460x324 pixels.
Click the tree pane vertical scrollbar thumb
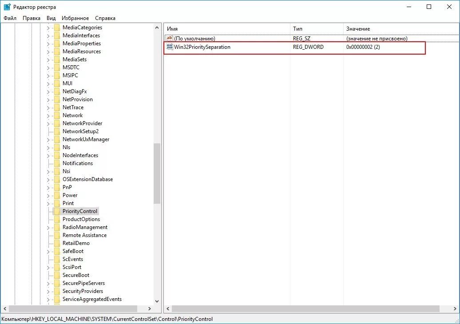point(157,173)
